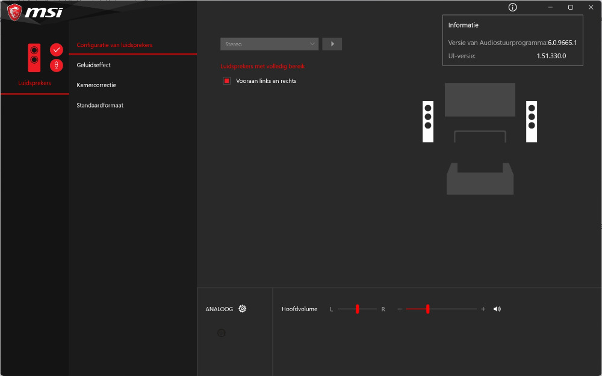Click the red checkmark default device icon
This screenshot has height=376, width=602.
click(x=57, y=50)
